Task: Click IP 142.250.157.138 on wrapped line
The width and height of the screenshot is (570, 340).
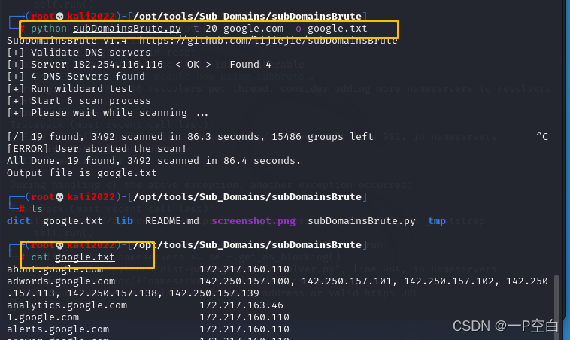Action: (112, 293)
